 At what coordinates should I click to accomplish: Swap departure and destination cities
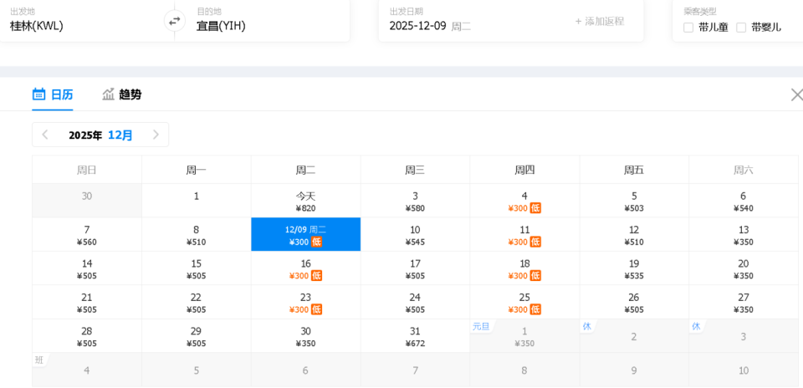point(174,21)
